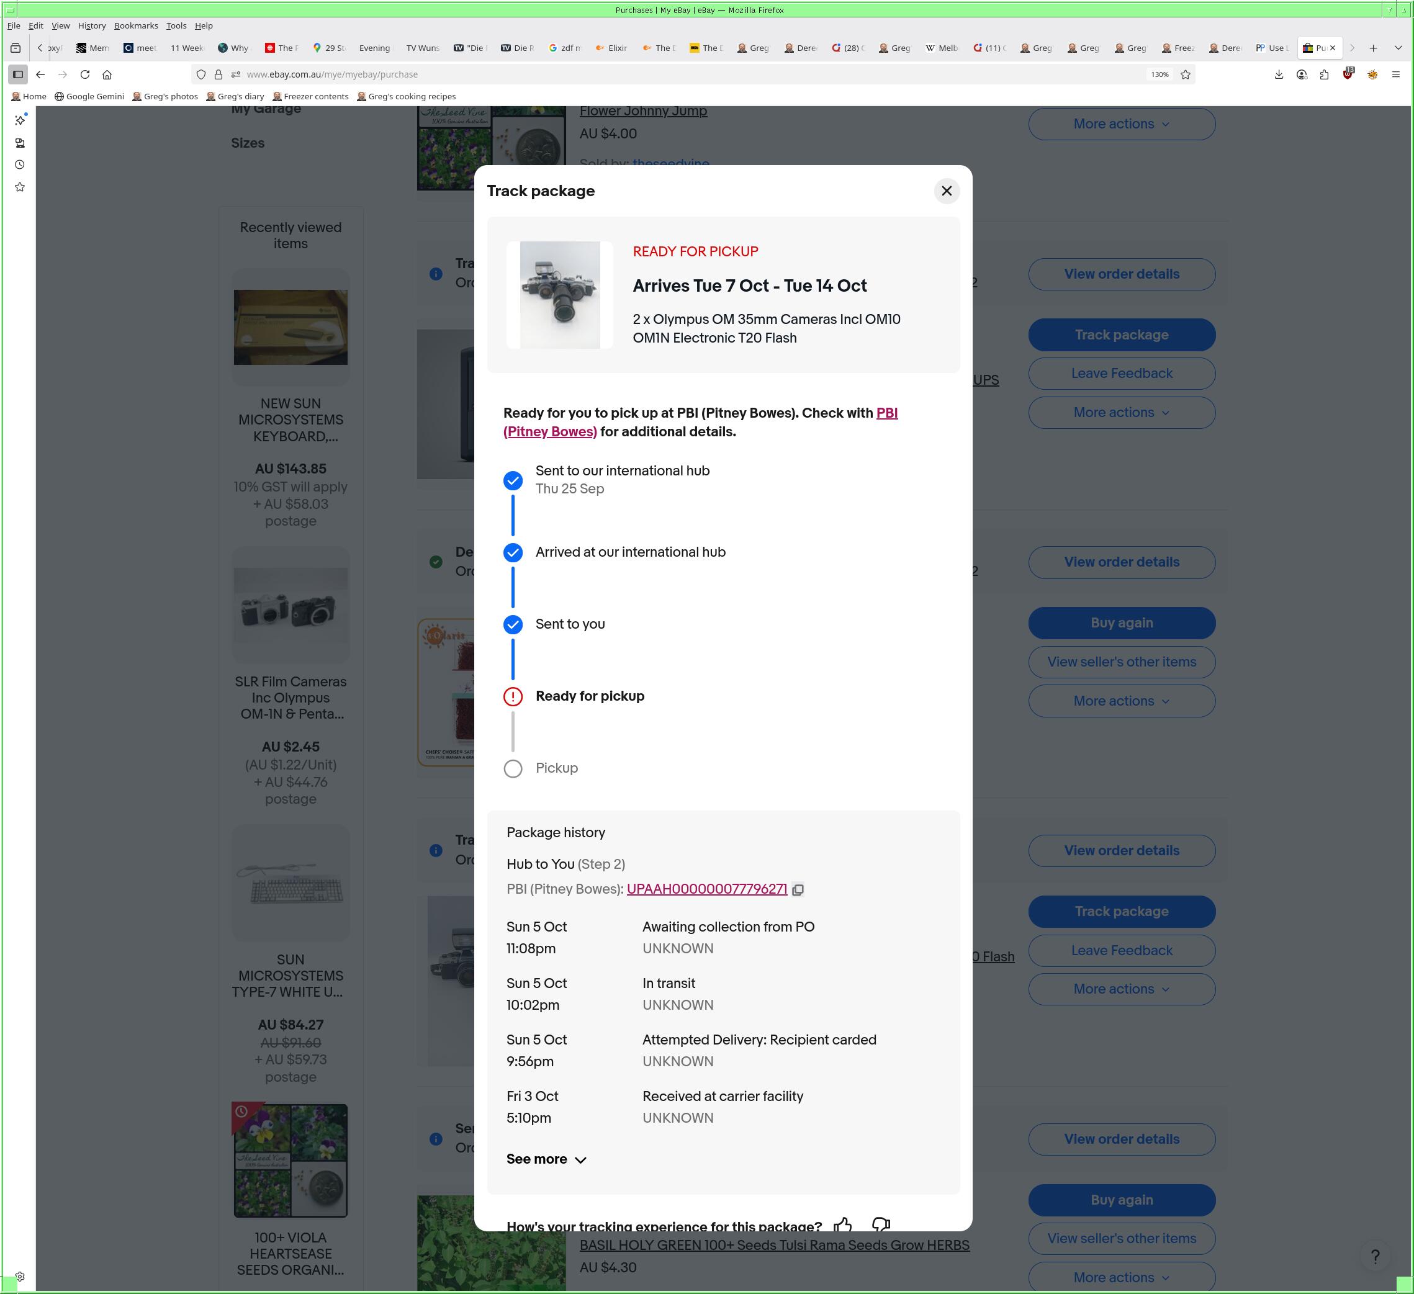Reload the page with the refresh icon
The height and width of the screenshot is (1294, 1414).
(x=85, y=74)
